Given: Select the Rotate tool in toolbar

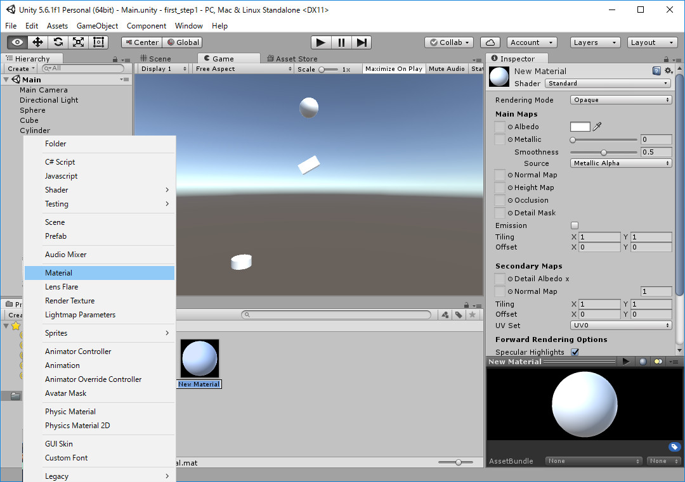Looking at the screenshot, I should [58, 42].
